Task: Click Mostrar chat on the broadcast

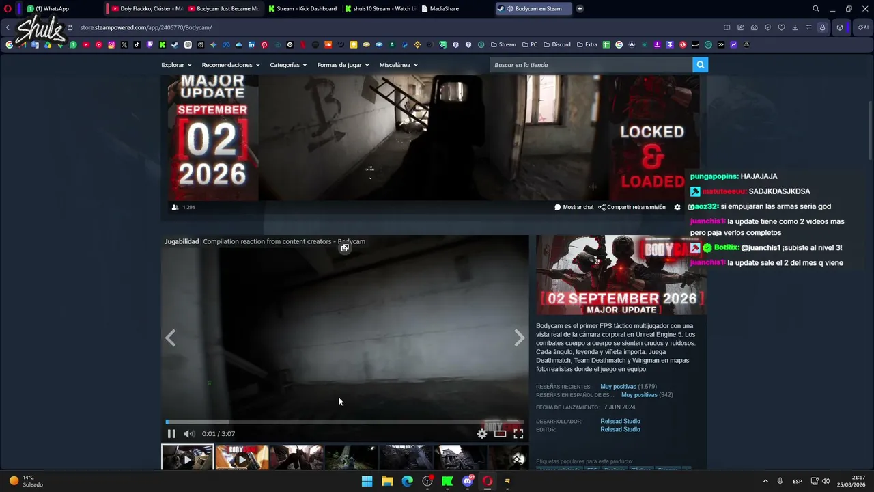Action: [x=574, y=207]
